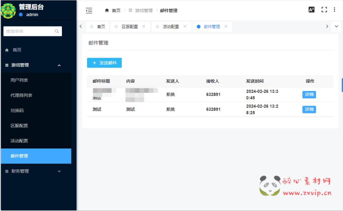
Task: Close the 邮件管理 tab
Action: tap(226, 26)
